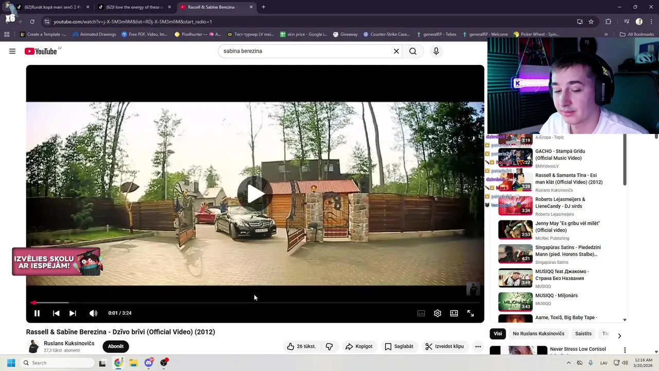
Task: Select the No Ruslans Kuksinovičs chip
Action: click(539, 333)
